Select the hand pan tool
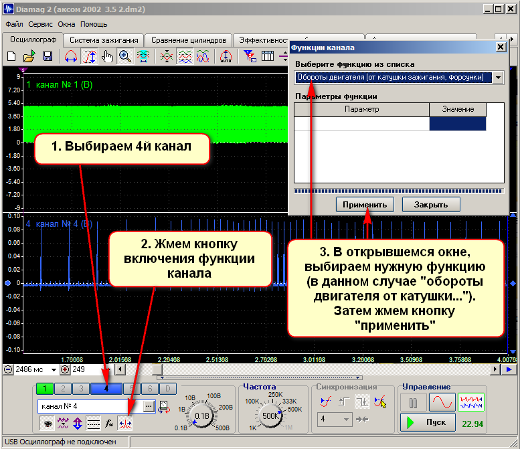This screenshot has width=520, height=449. click(107, 56)
